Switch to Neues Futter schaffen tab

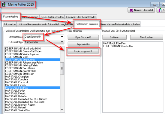52,17
